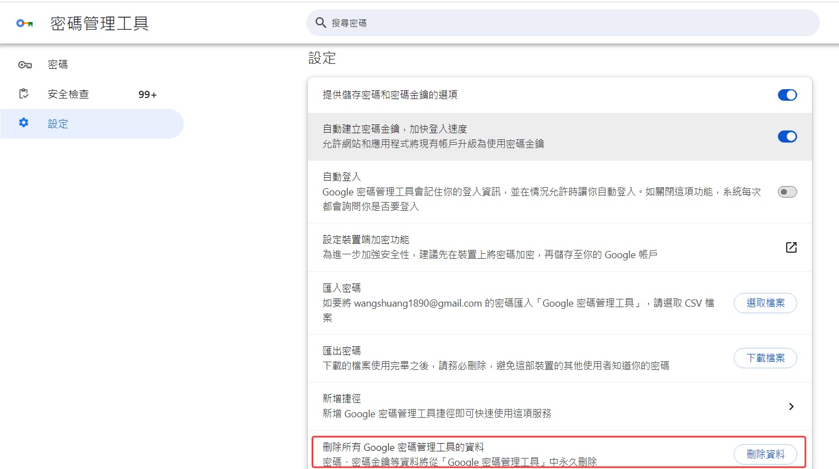The height and width of the screenshot is (469, 839).
Task: Open the external link icon for 設定裝置端加密功能
Action: [791, 247]
